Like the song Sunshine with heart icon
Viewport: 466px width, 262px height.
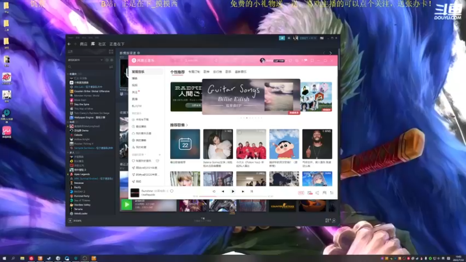[x=172, y=191]
